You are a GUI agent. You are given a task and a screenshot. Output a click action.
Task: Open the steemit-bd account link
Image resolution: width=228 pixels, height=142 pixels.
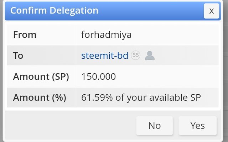click(105, 56)
